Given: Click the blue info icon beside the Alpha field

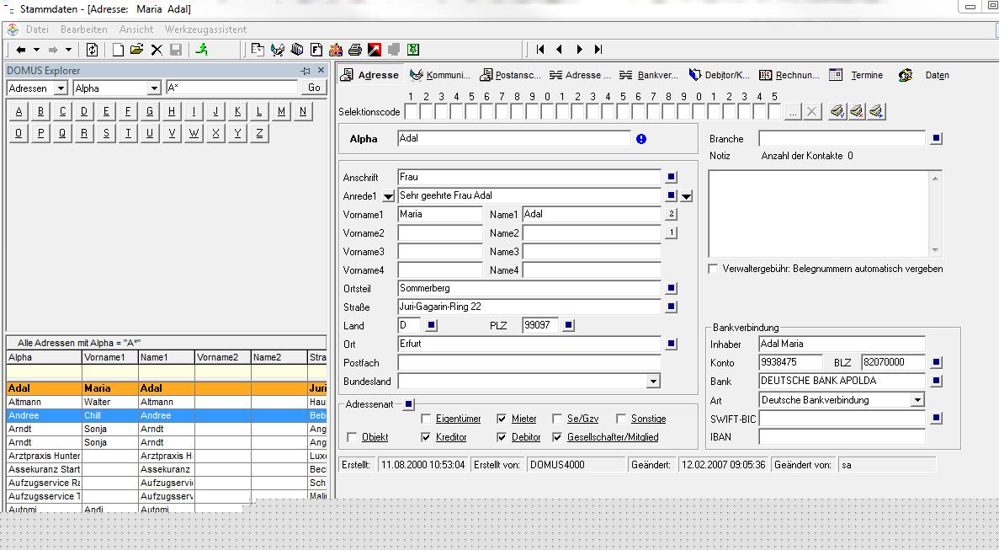Looking at the screenshot, I should tap(640, 139).
